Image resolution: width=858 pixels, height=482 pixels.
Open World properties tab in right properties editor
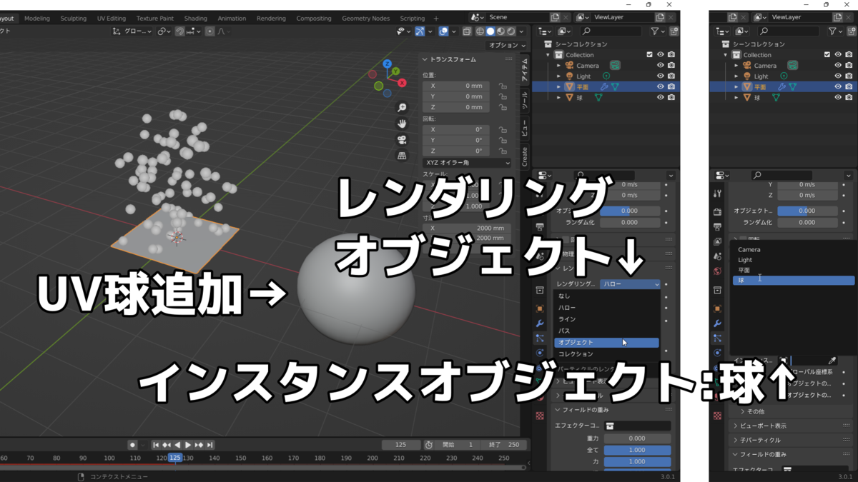(x=717, y=271)
